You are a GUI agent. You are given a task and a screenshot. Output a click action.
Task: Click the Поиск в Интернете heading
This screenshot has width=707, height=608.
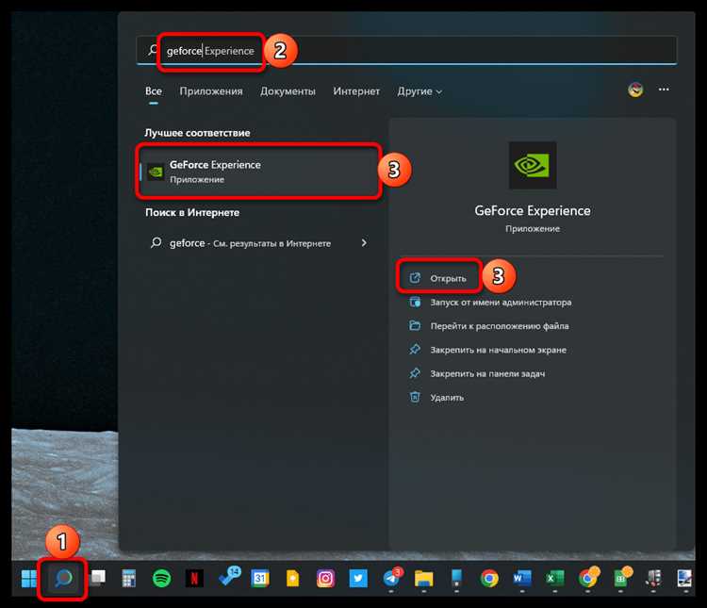point(192,212)
